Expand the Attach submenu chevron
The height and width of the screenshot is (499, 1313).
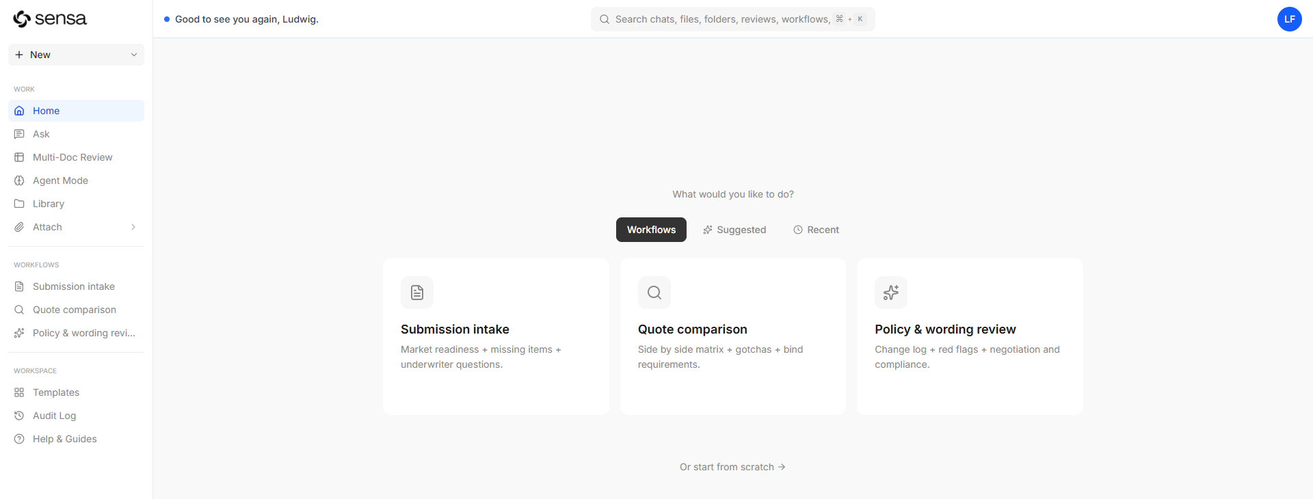click(x=133, y=227)
